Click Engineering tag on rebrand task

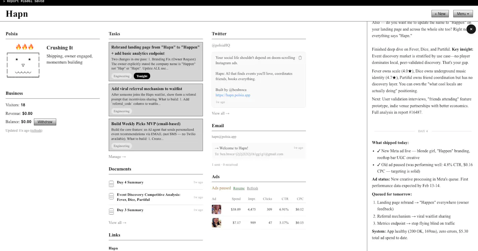click(x=121, y=76)
